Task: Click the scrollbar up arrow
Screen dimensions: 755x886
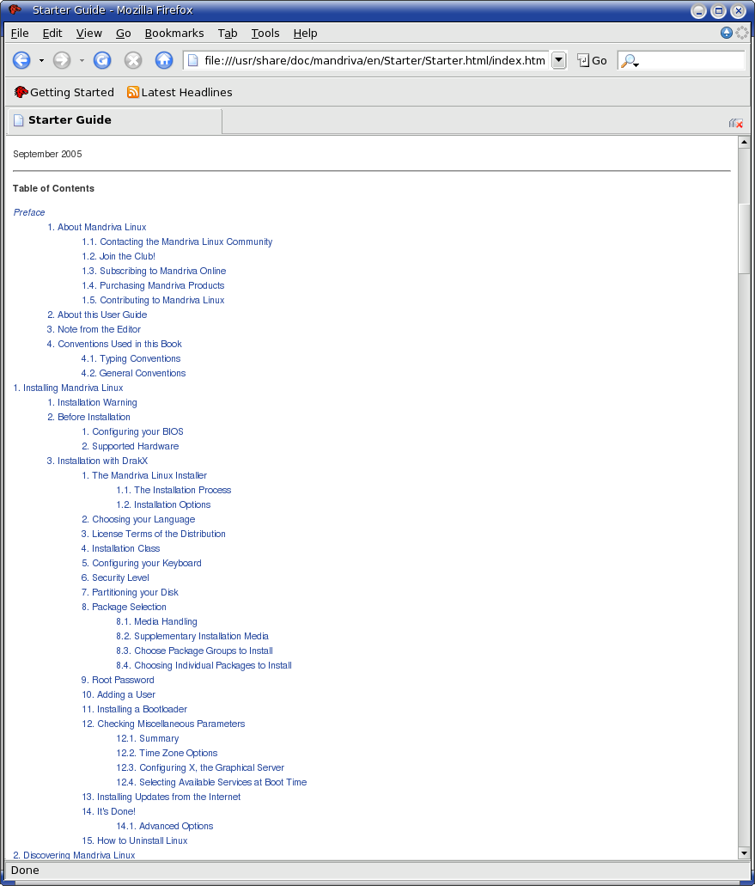Action: coord(744,143)
